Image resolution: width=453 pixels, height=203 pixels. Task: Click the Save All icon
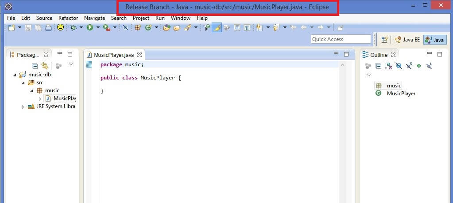[x=38, y=28]
